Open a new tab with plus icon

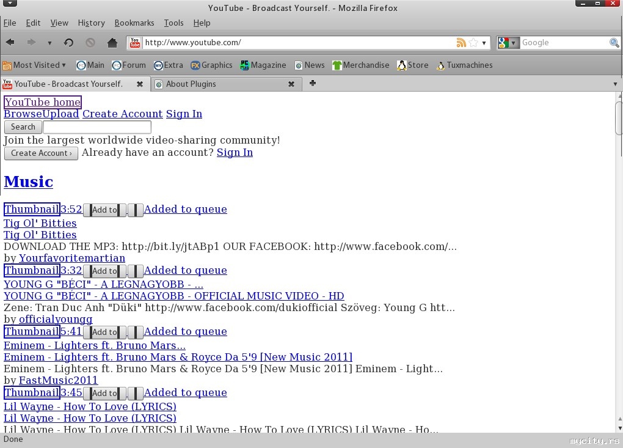pos(313,83)
